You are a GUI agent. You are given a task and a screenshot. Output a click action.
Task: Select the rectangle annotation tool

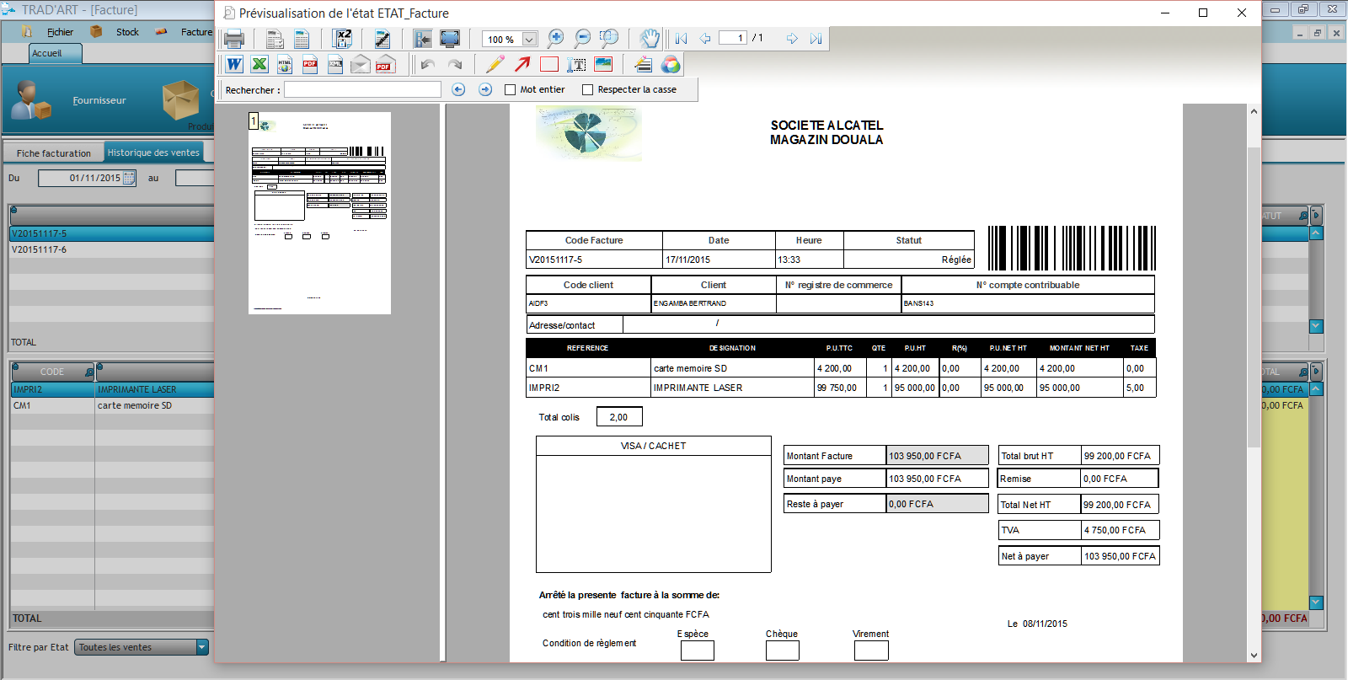pos(549,64)
